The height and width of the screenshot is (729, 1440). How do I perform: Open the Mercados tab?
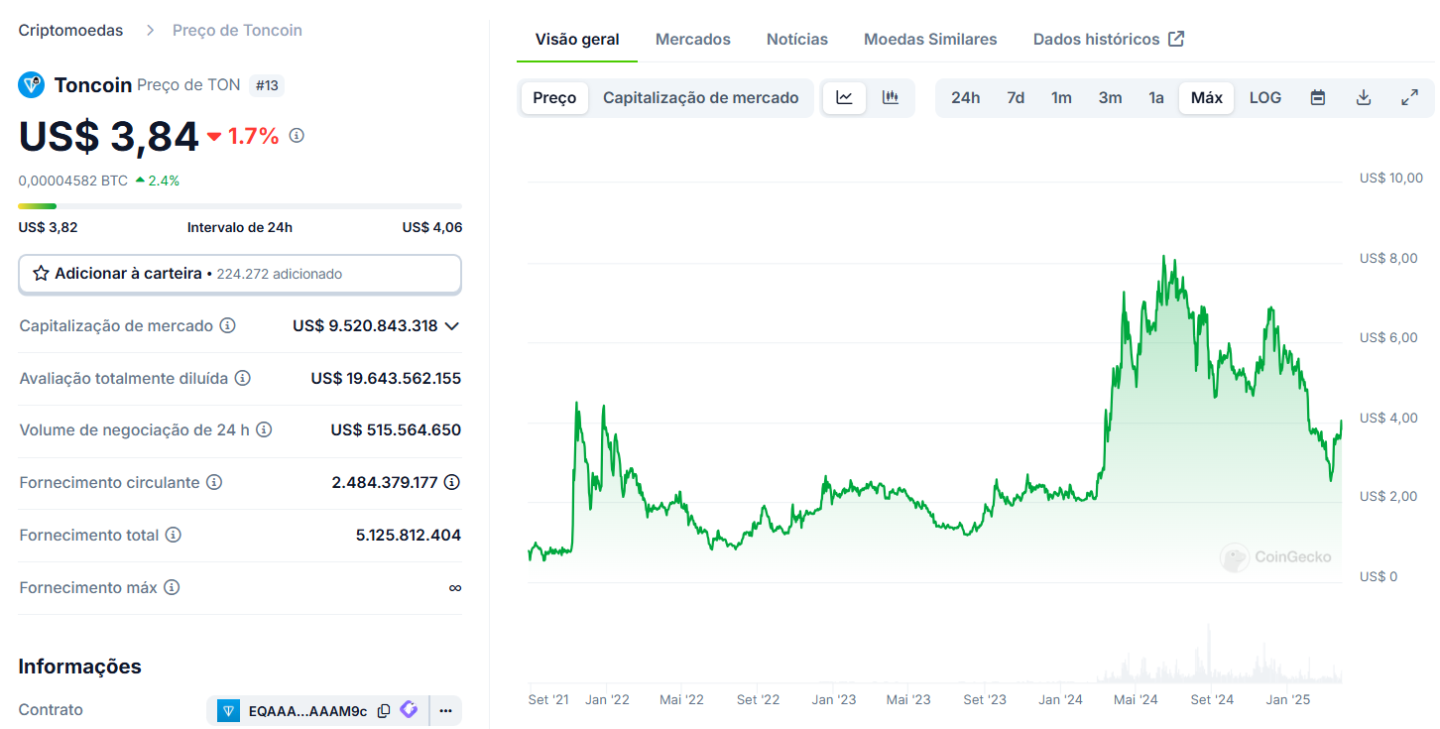pyautogui.click(x=693, y=40)
